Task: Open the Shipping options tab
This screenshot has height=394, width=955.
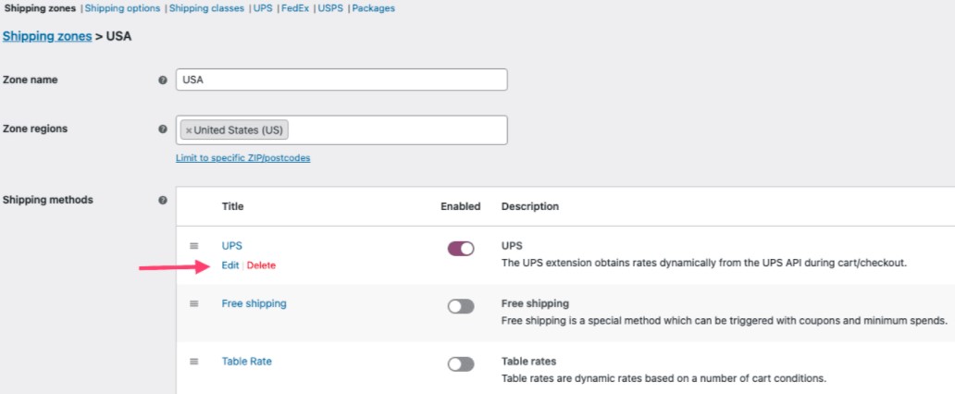Action: [122, 8]
